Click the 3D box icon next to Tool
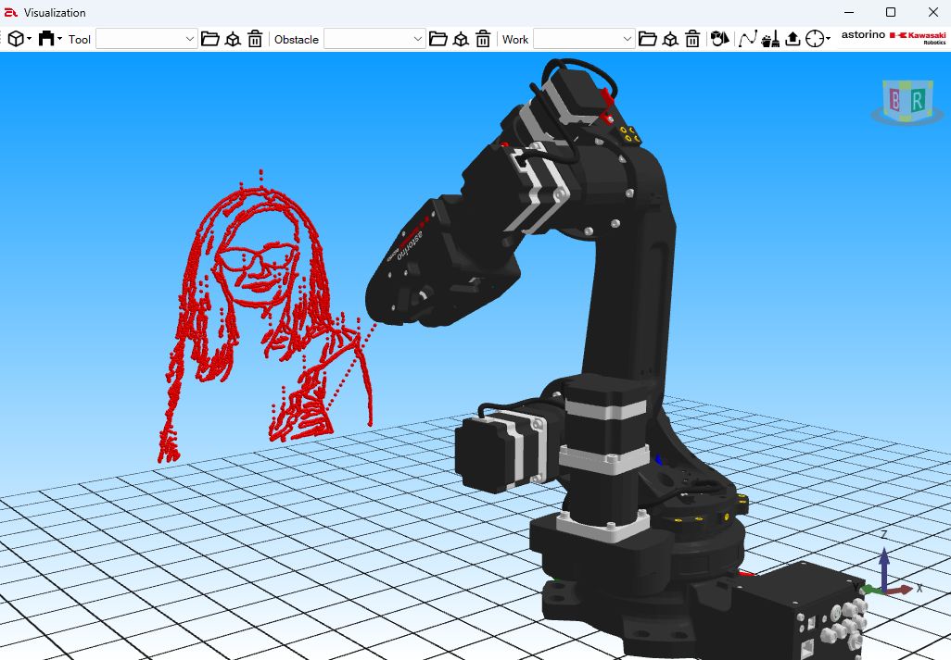Screen dimensions: 951x660 coord(233,39)
